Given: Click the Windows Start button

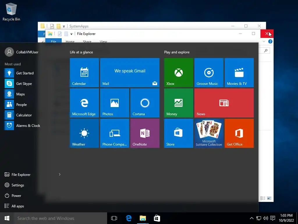Looking at the screenshot, I should pyautogui.click(x=7, y=218).
